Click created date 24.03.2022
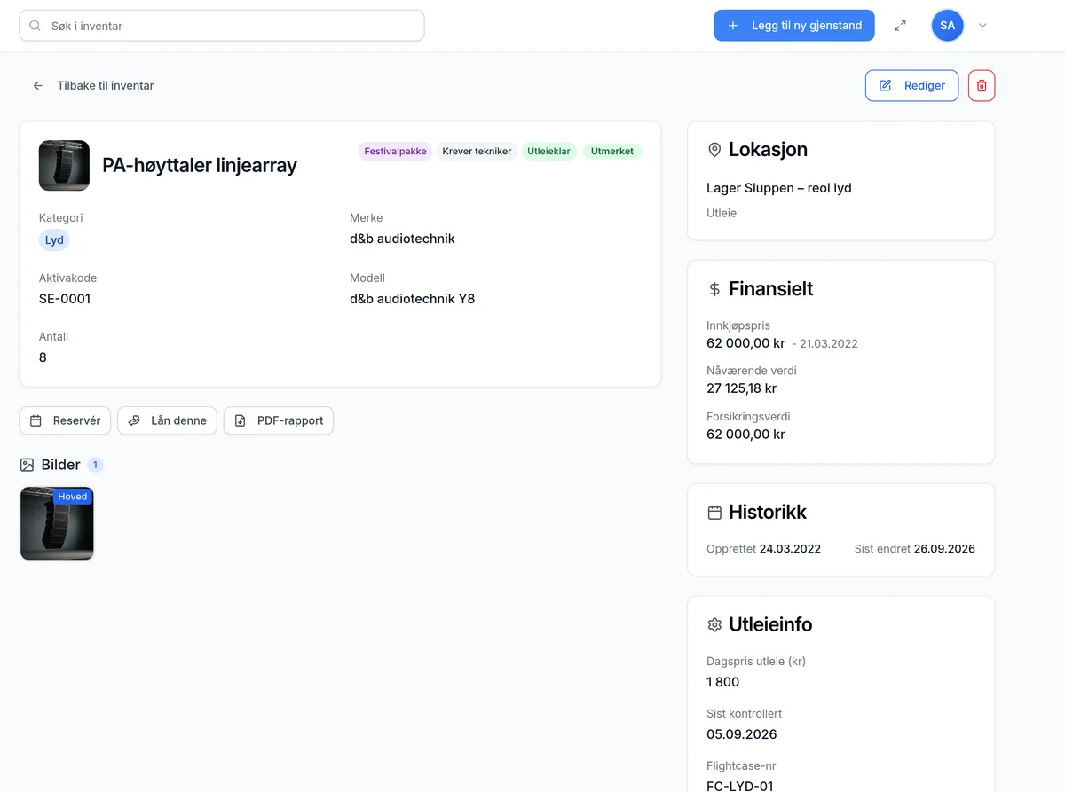The height and width of the screenshot is (792, 1065). [790, 549]
